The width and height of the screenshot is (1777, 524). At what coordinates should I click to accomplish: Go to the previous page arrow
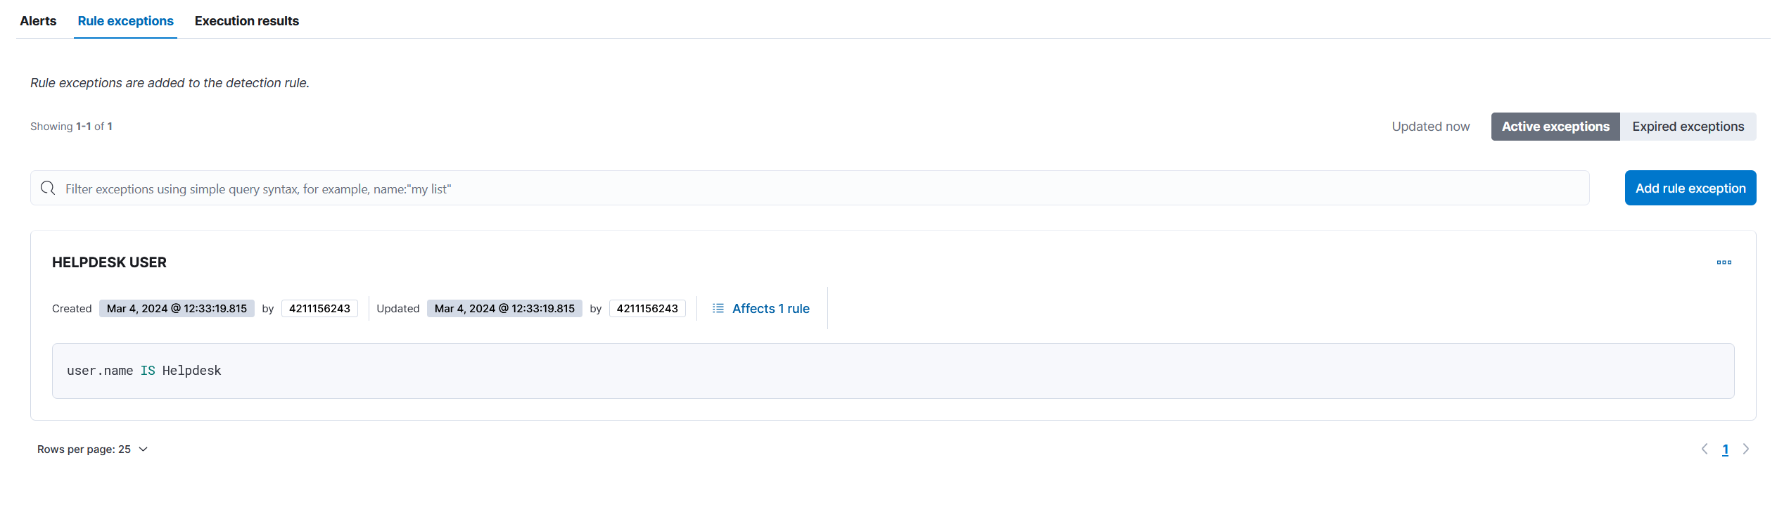tap(1704, 449)
